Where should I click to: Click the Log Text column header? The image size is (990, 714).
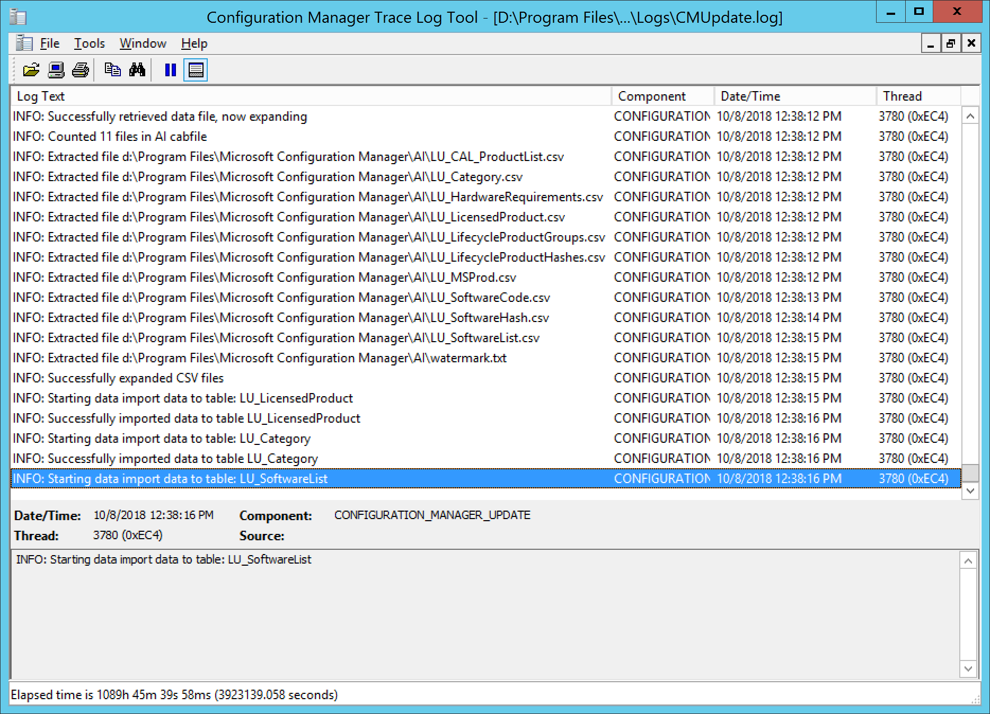point(311,96)
